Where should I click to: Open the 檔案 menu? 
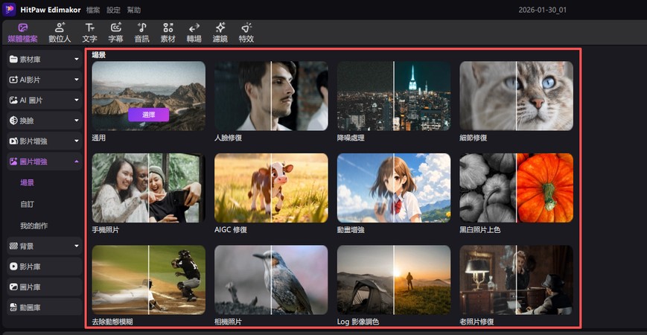(94, 10)
